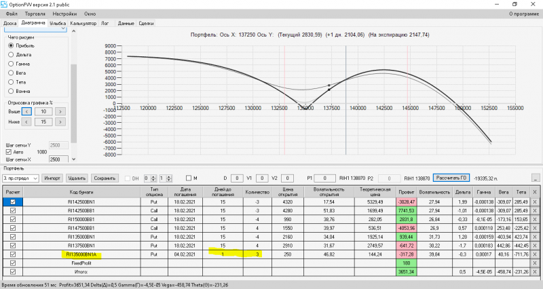The height and width of the screenshot is (289, 543).
Task: Toggle the M checkbox in portfolio toolbar
Action: 189,178
